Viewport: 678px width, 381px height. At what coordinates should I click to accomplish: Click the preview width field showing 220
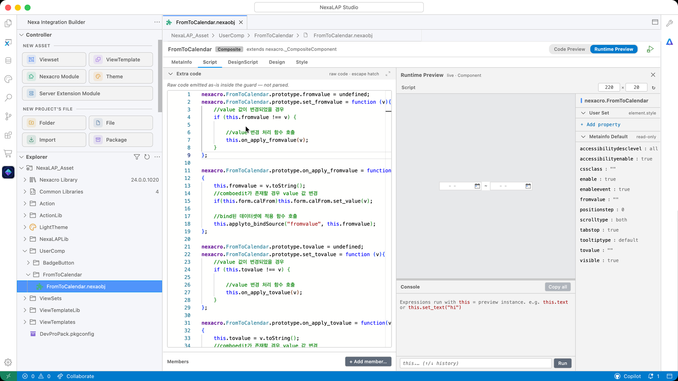click(609, 88)
